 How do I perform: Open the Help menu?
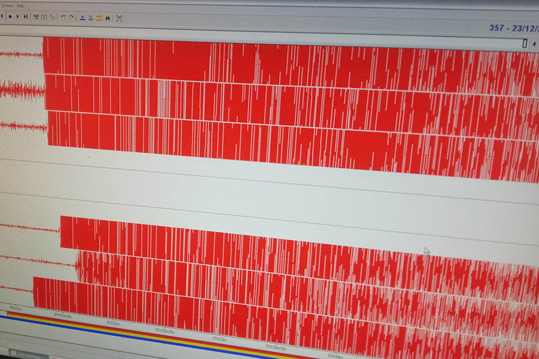(20, 6)
